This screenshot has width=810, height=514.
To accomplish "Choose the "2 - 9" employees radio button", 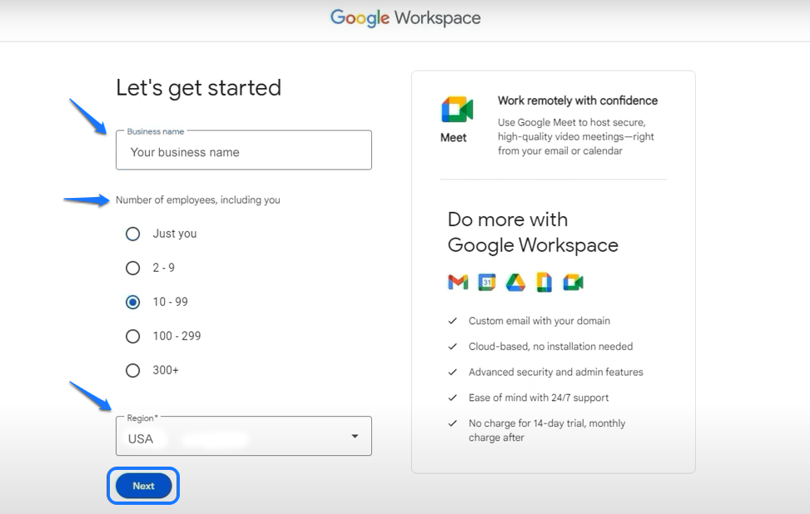I will (x=132, y=268).
